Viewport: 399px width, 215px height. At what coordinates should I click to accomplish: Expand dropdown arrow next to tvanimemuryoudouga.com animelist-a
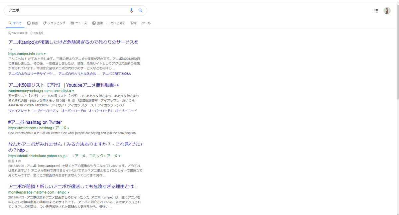73,91
